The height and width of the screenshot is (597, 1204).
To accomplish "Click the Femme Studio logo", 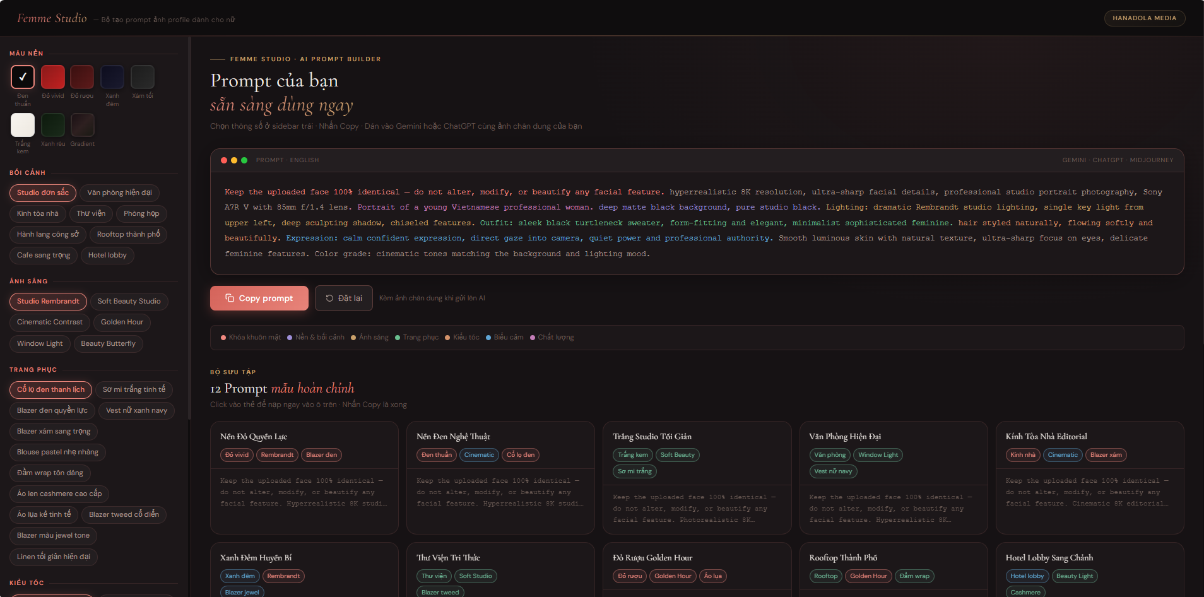I will point(52,18).
